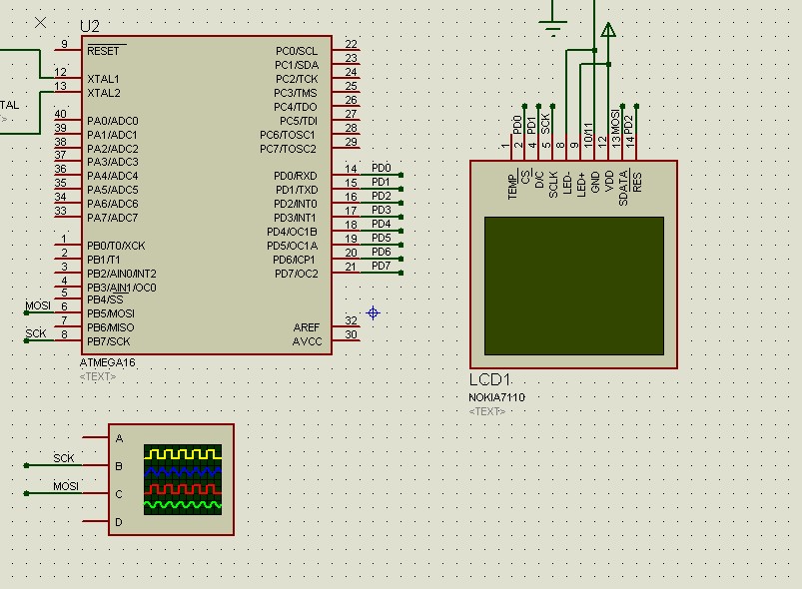Viewport: 802px width, 589px height.
Task: Click the <TEXT> placeholder under NOKIA7110
Action: tap(487, 411)
